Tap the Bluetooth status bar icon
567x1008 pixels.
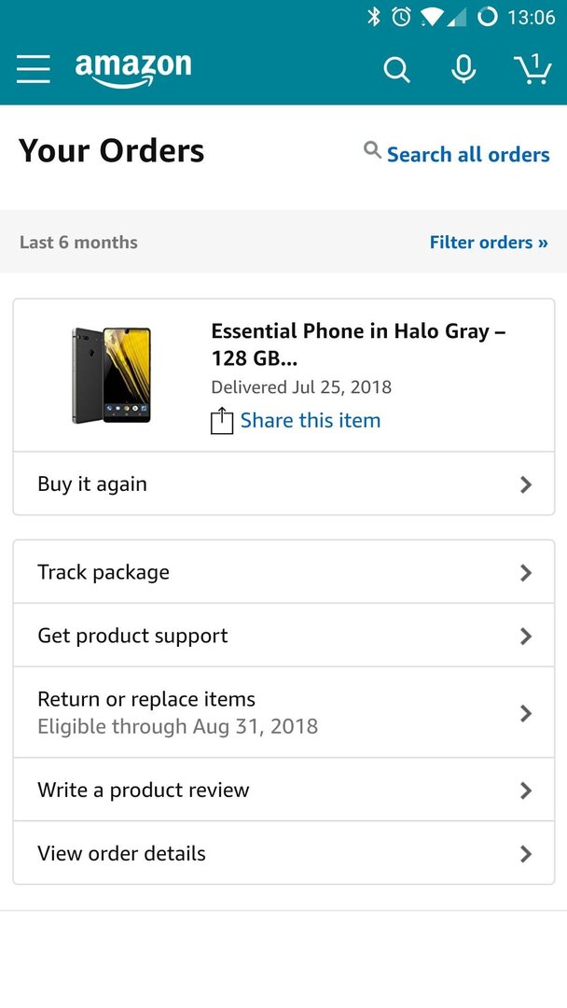[373, 17]
